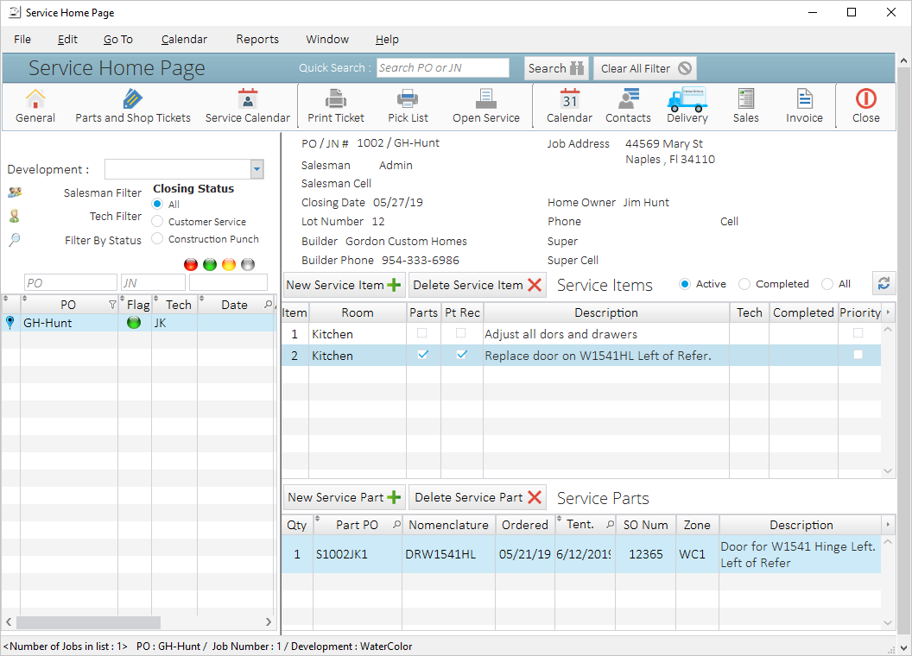Open the Delivery truck icon

pyautogui.click(x=687, y=106)
